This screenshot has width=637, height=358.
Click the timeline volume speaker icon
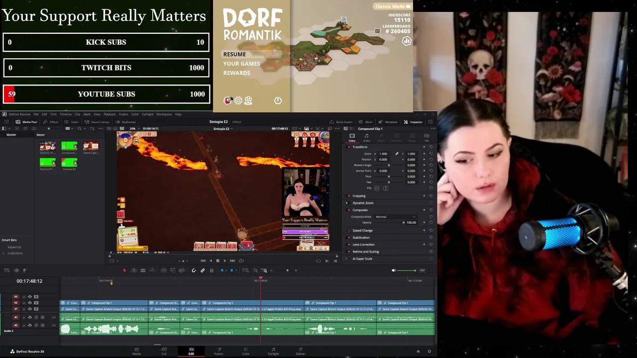(394, 270)
